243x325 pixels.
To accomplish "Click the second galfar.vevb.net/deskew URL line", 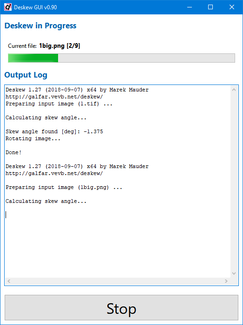I will click(x=54, y=173).
